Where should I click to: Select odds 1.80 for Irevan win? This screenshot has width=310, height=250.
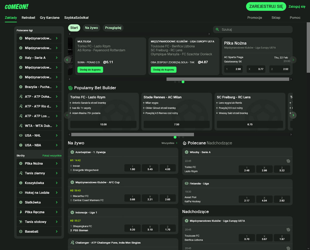pos(132,168)
